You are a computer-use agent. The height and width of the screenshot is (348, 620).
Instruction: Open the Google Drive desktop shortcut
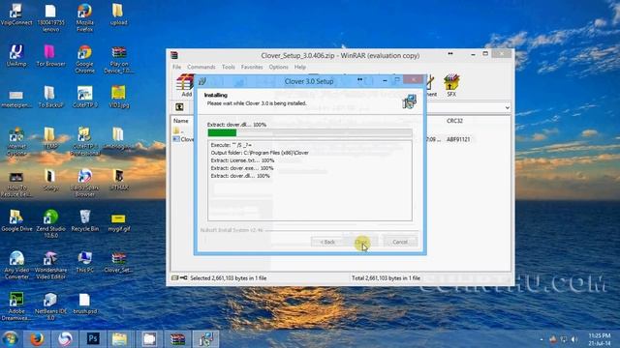pos(16,220)
